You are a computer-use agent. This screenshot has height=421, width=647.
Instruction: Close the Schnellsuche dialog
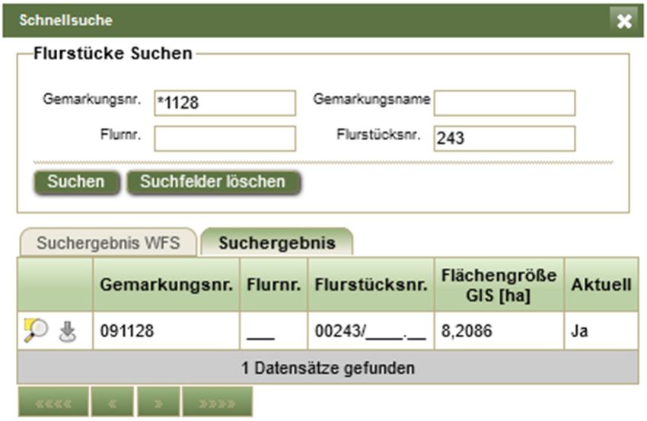[x=624, y=21]
